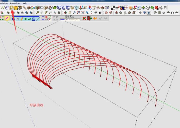The height and width of the screenshot is (128, 180).
Task: Open the Window menu
Action: (x=4, y=4)
